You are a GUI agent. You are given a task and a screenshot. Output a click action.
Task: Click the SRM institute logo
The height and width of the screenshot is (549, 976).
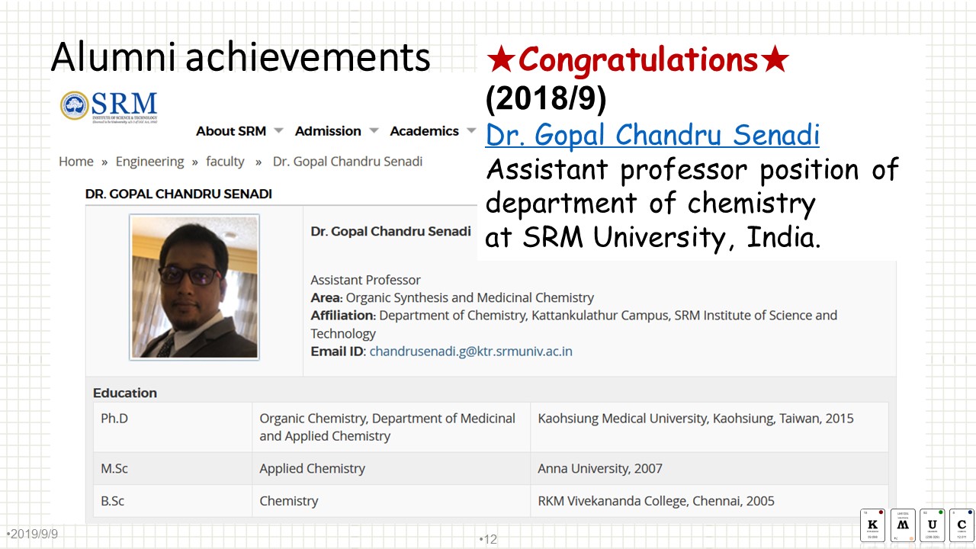pyautogui.click(x=109, y=106)
